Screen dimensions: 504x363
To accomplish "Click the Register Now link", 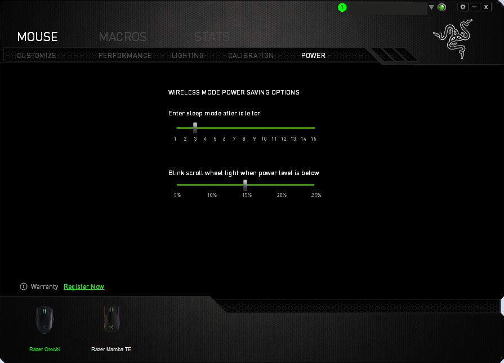I will point(84,286).
